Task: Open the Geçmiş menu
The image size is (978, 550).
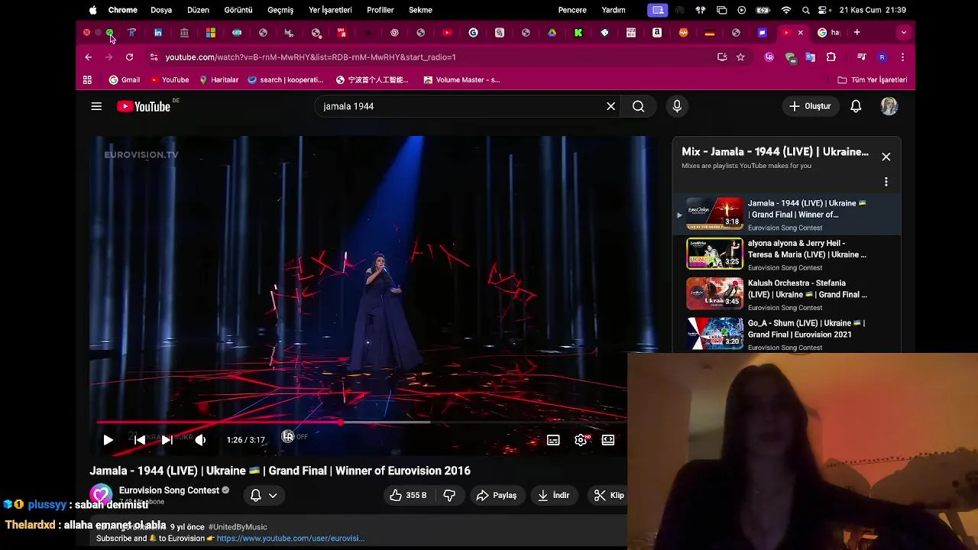Action: click(x=280, y=10)
